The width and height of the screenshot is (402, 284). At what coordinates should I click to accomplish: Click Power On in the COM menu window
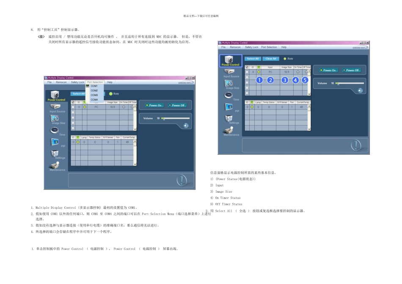(154, 105)
